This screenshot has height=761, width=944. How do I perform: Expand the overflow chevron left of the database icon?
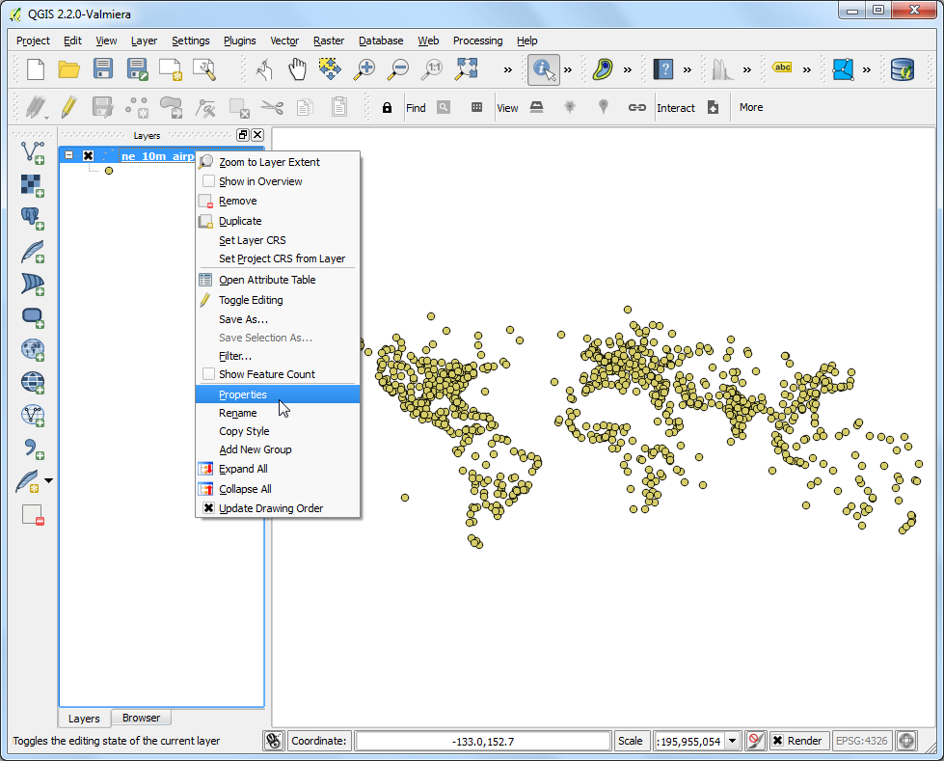click(866, 69)
